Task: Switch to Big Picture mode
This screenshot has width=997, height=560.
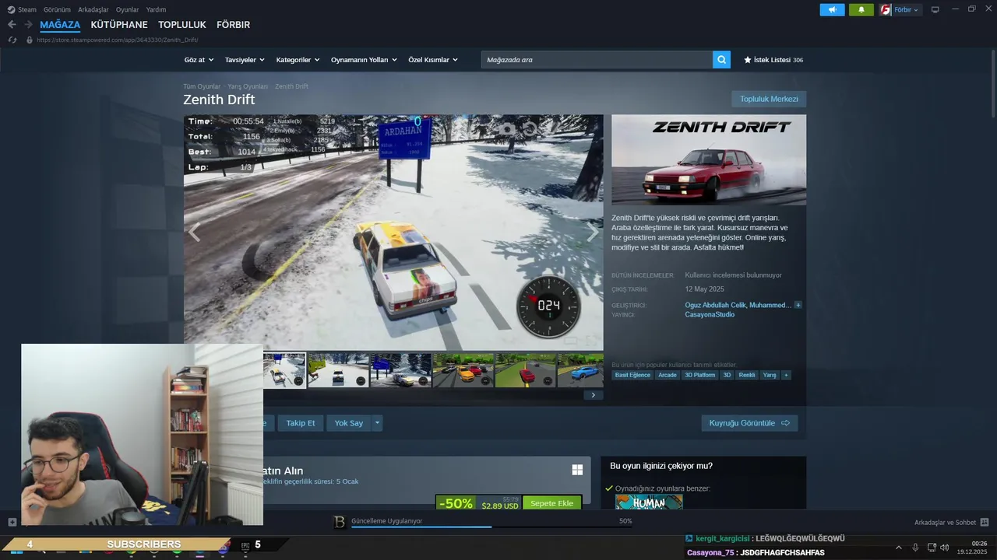Action: (935, 10)
